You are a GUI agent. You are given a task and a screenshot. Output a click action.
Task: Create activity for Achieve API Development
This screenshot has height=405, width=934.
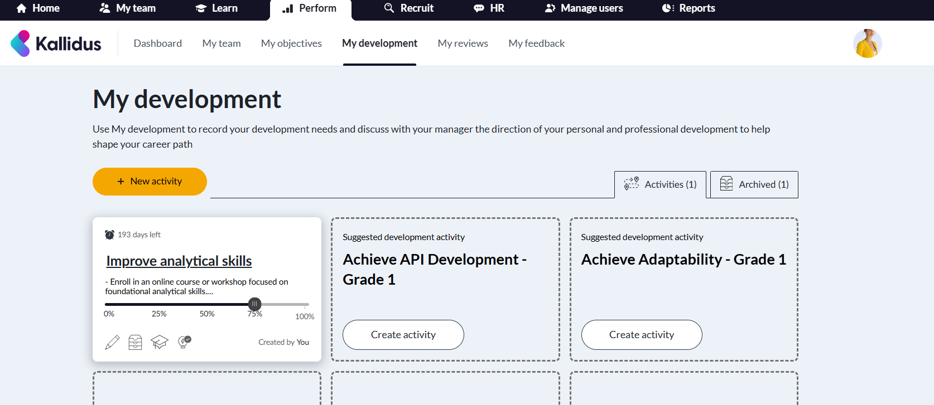403,335
